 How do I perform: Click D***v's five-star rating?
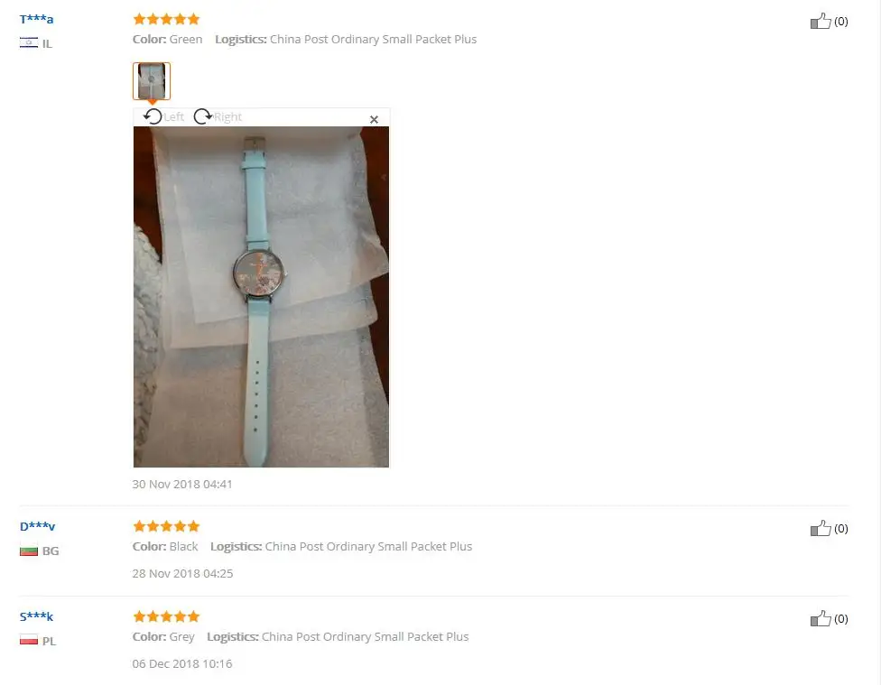coord(166,526)
